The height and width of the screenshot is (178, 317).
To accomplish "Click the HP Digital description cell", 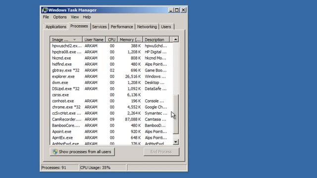I will point(156,52).
